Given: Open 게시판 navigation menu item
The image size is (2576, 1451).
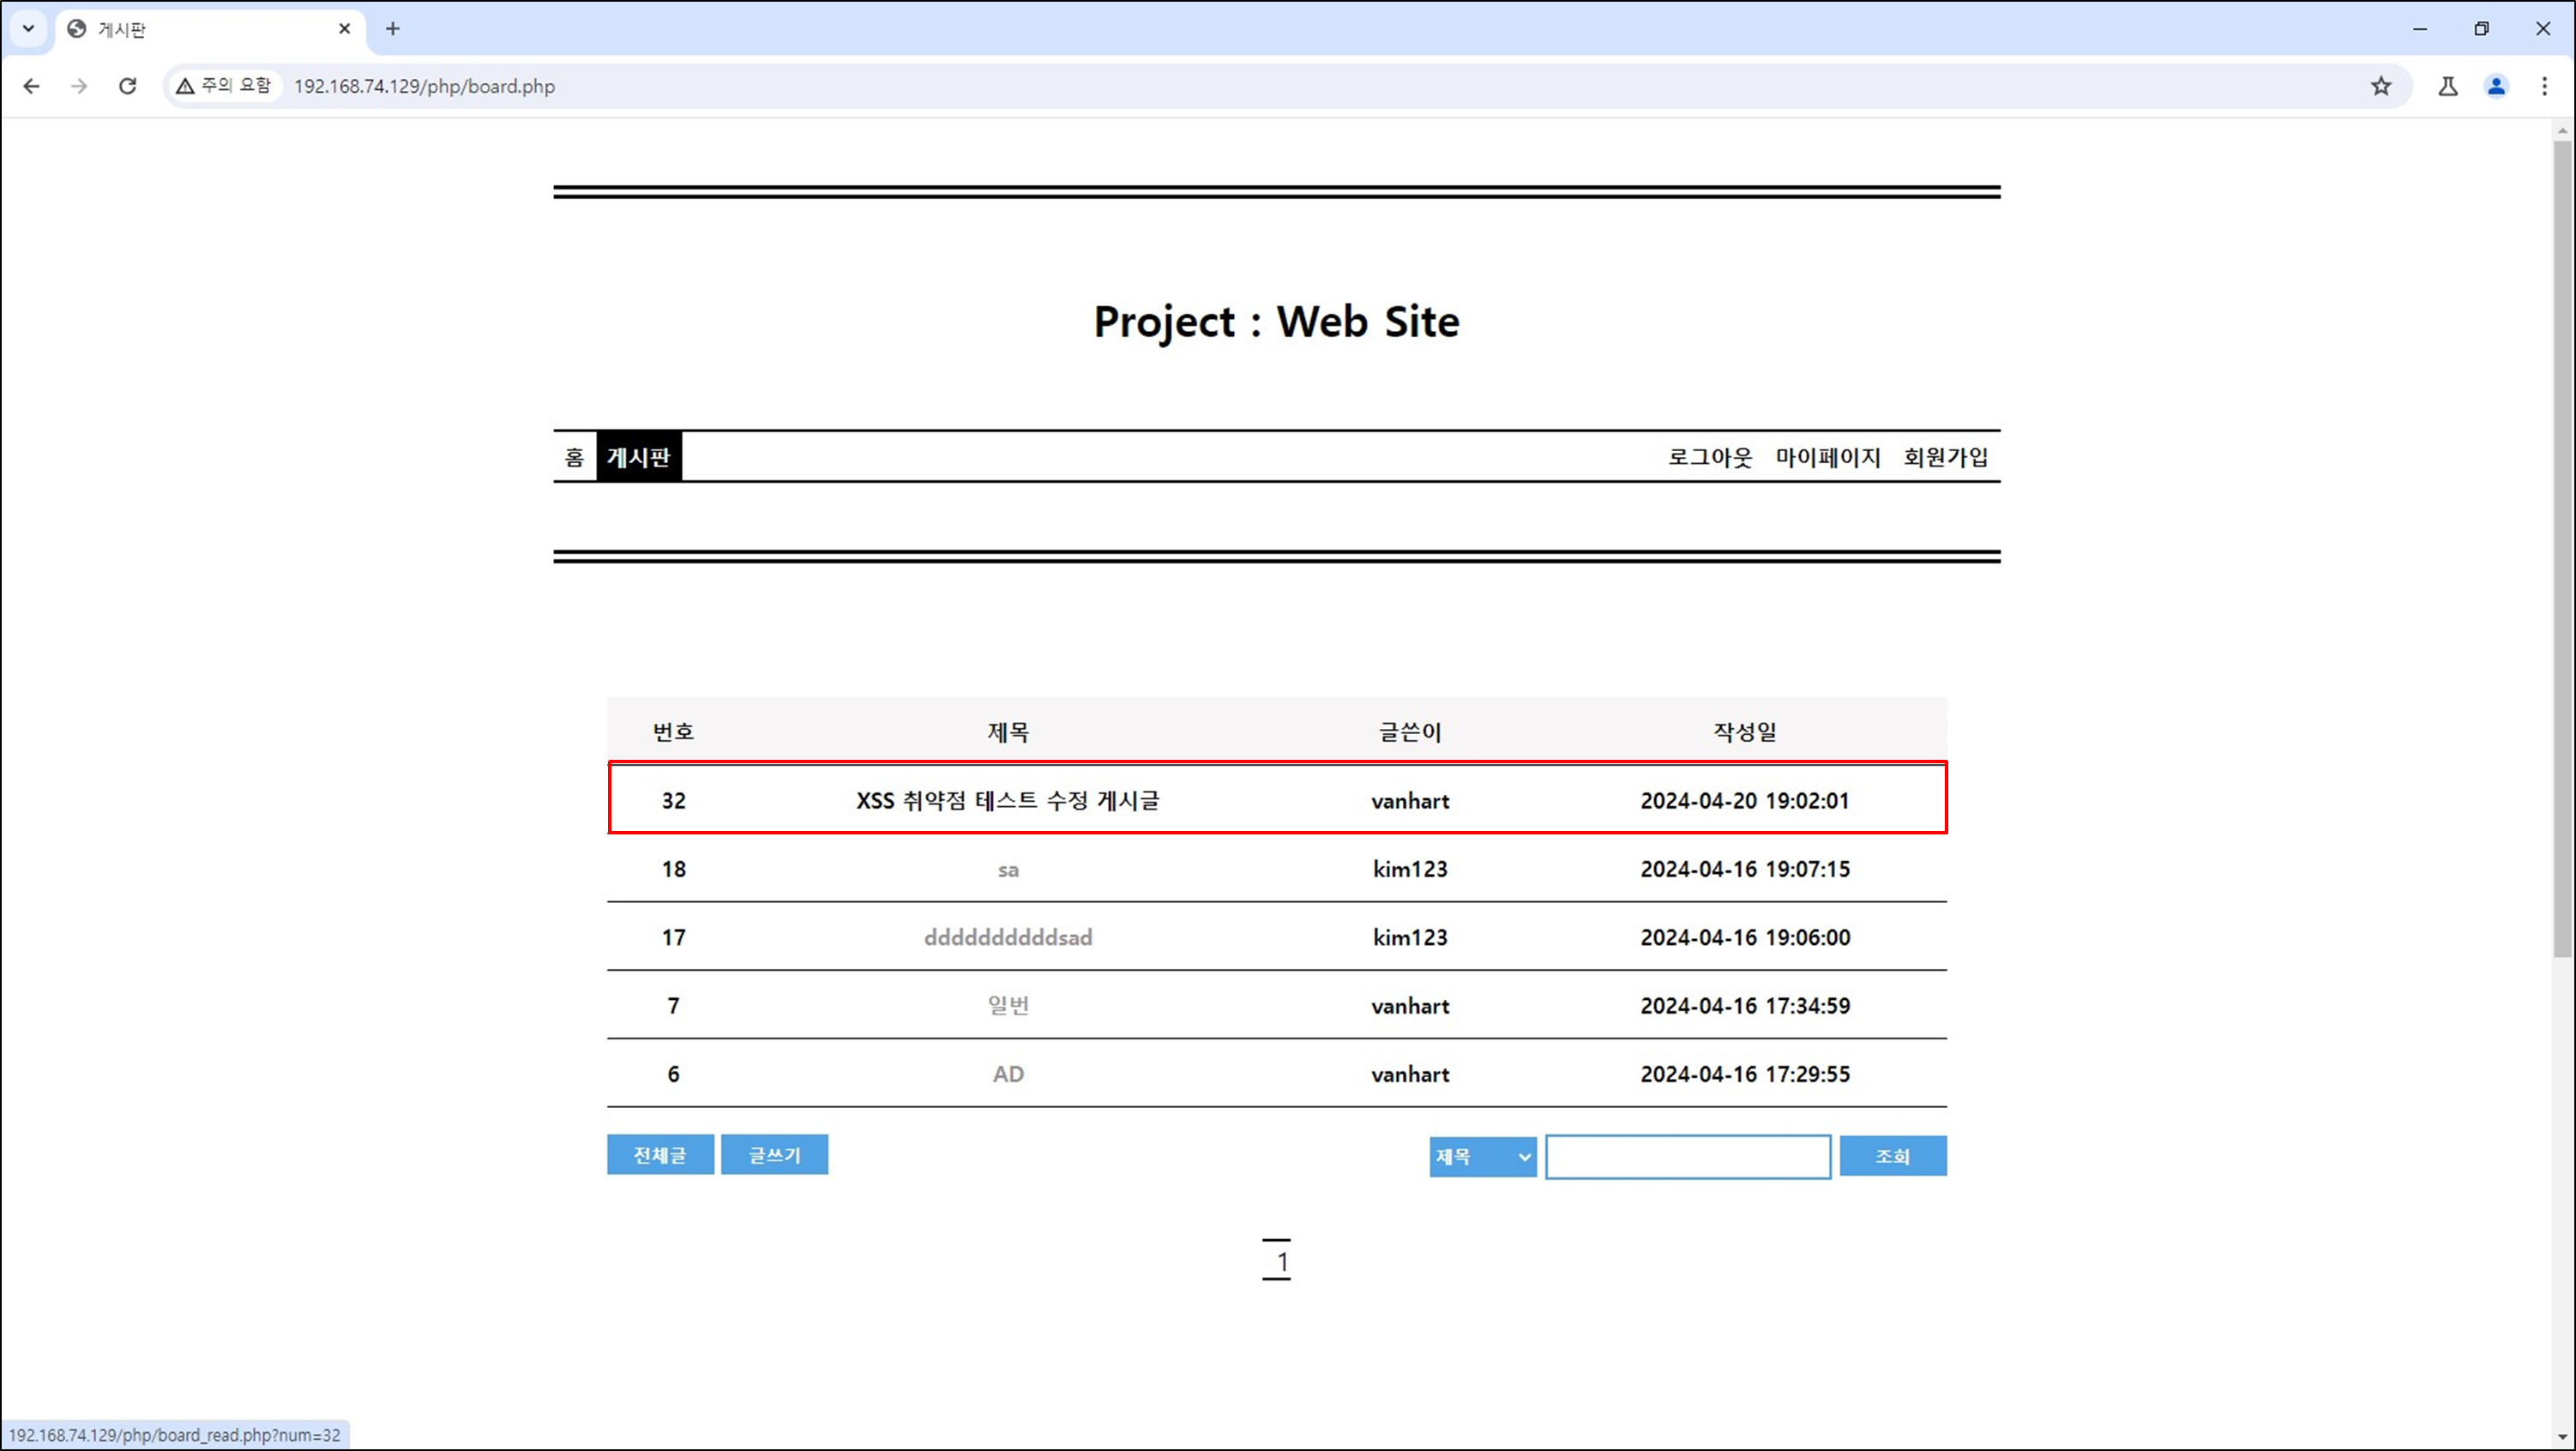Looking at the screenshot, I should (x=639, y=457).
